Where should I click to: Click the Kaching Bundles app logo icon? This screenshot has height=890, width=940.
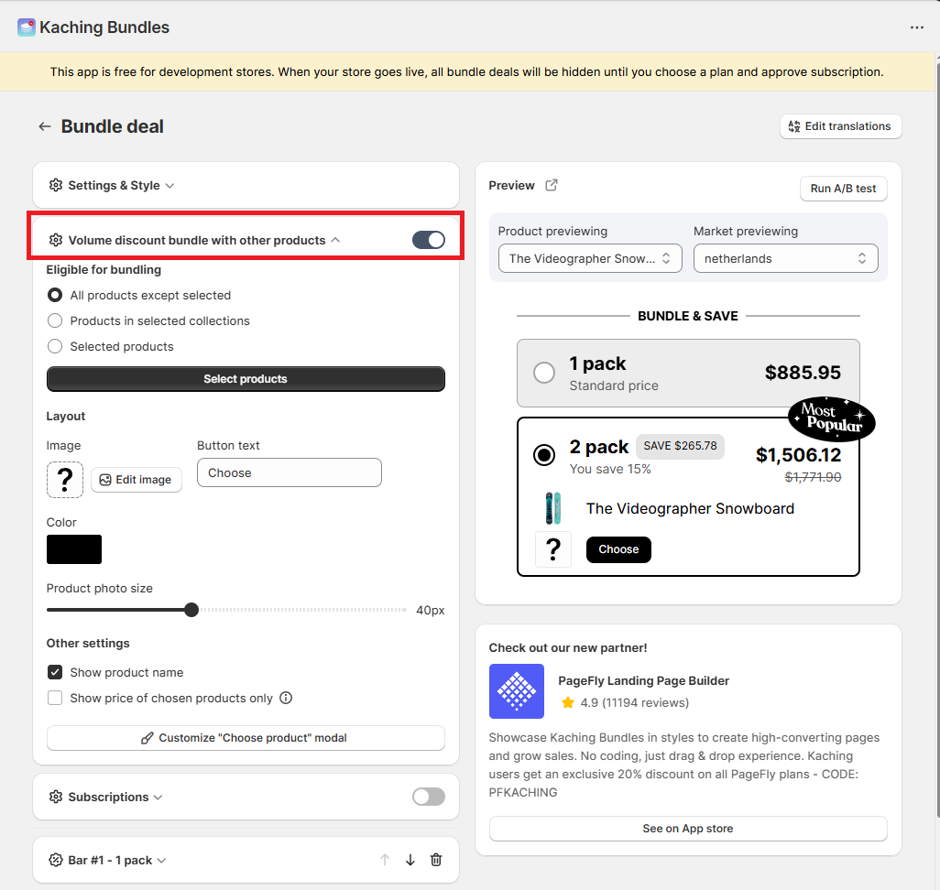click(27, 27)
